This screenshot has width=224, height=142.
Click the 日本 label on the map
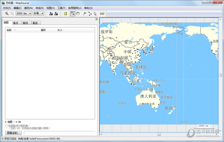151,49
